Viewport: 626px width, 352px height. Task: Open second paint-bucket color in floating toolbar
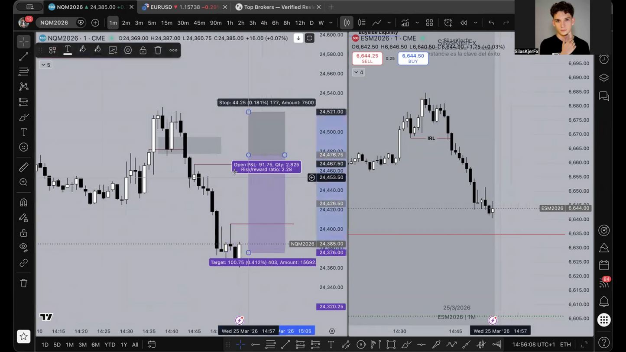click(97, 50)
